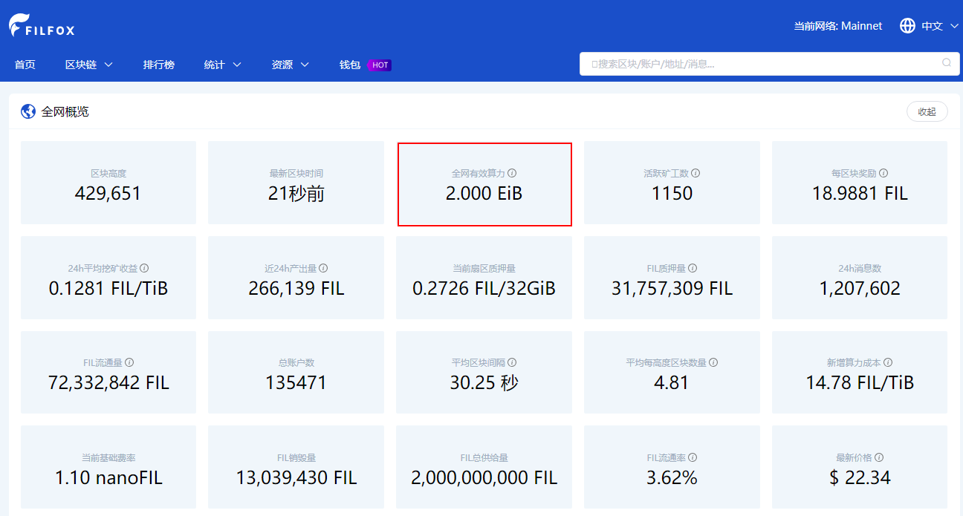Expand the 区块链 menu

(89, 65)
